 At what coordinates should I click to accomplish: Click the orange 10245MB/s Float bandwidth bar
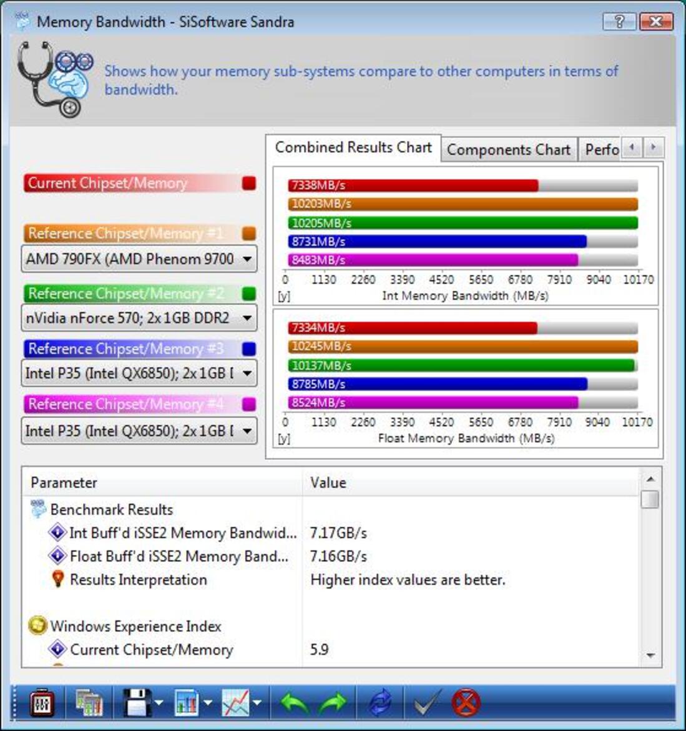tap(463, 346)
